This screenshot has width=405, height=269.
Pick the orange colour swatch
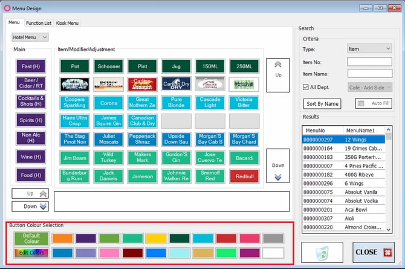[62, 238]
